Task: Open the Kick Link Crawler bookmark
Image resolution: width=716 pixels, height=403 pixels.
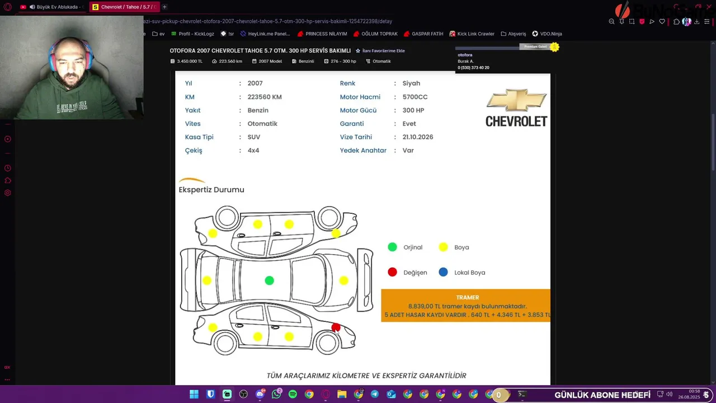Action: (472, 34)
